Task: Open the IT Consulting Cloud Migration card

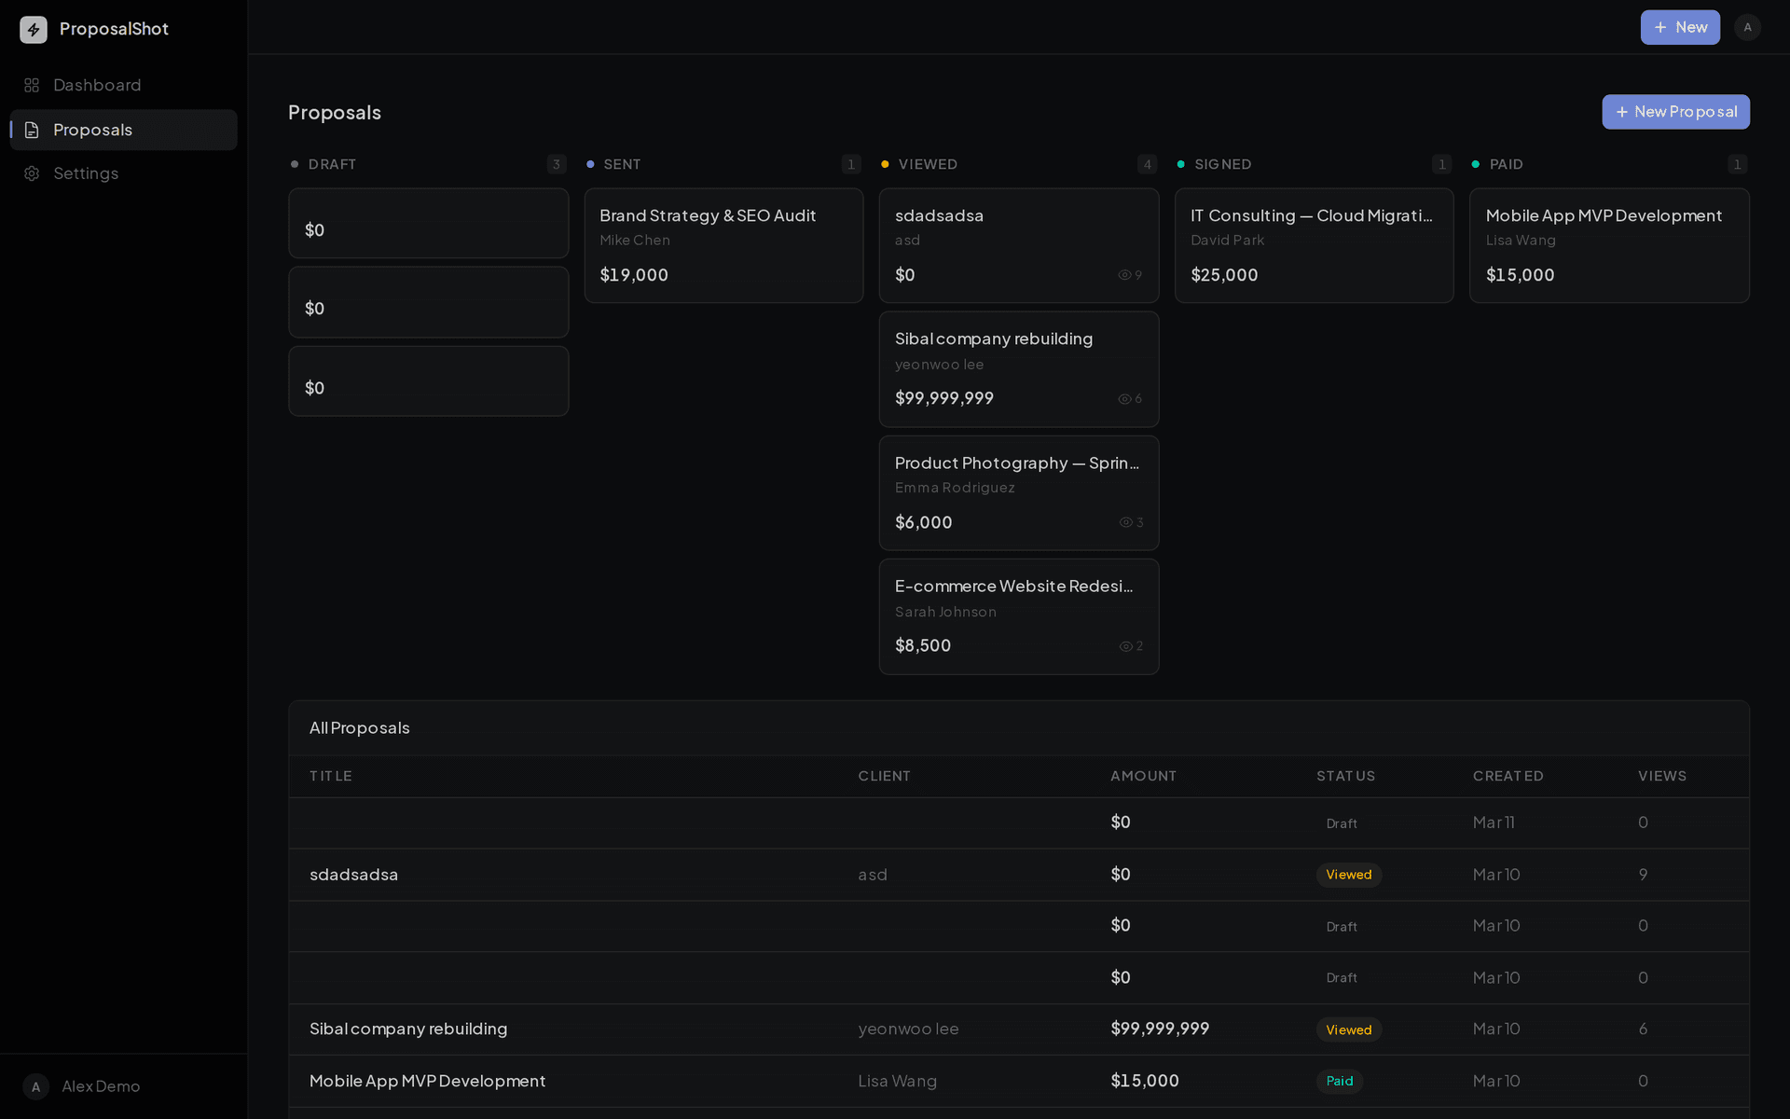Action: (x=1314, y=245)
